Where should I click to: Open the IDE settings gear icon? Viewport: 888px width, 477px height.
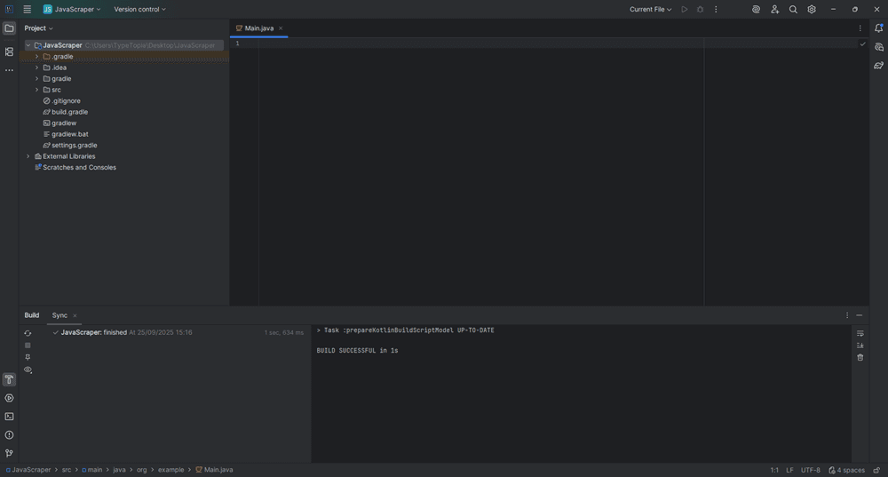(812, 9)
